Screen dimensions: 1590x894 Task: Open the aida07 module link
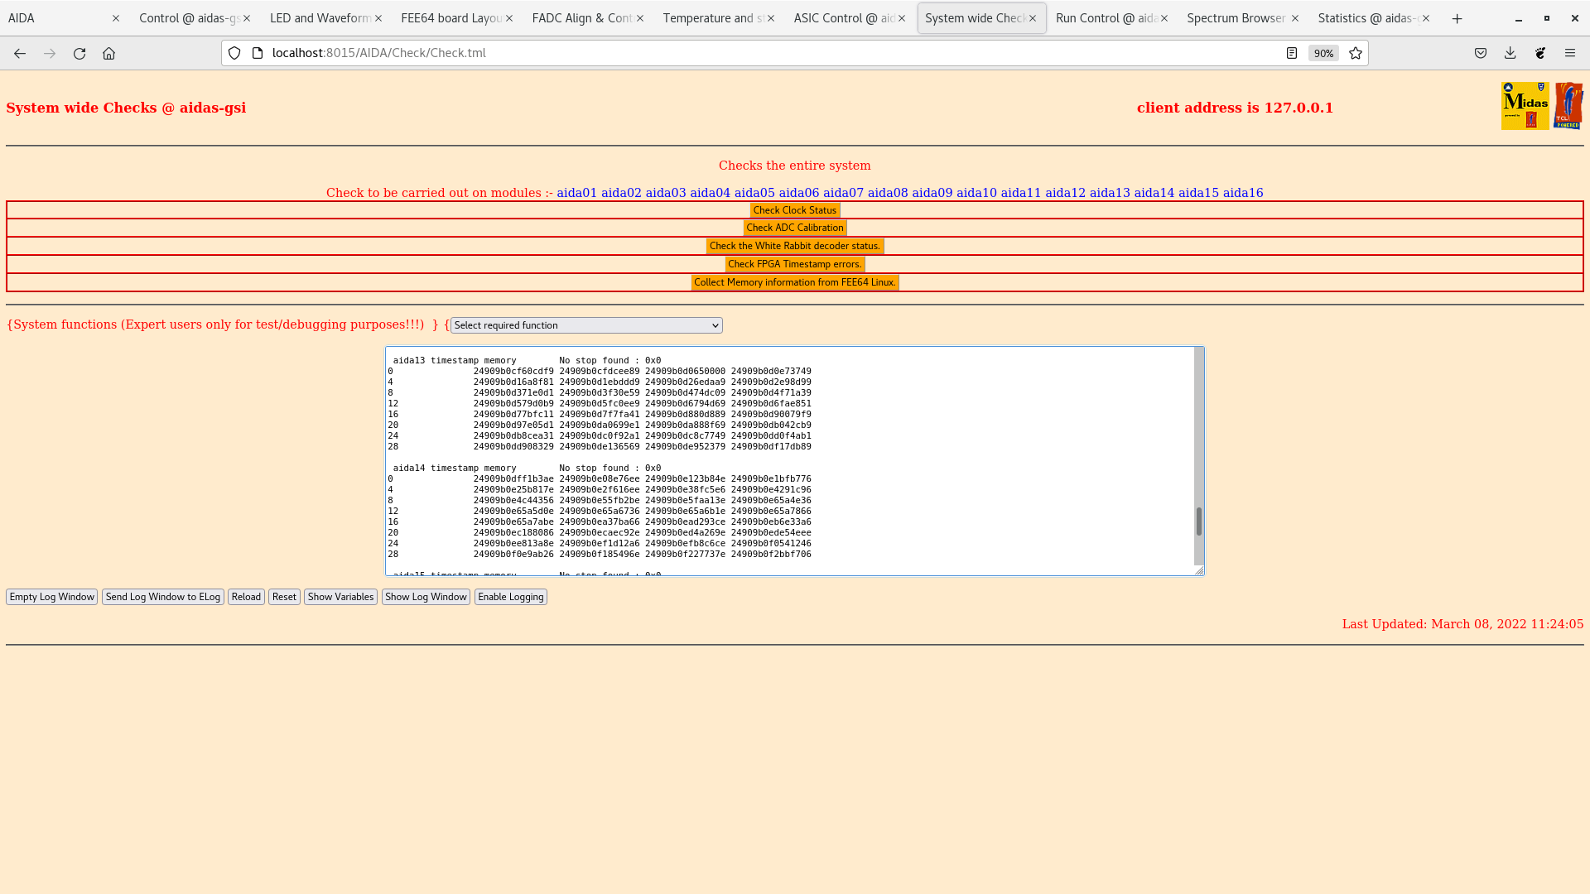coord(843,193)
